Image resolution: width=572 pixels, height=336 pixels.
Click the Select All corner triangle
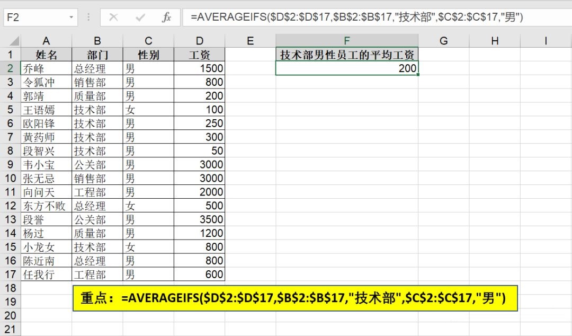(14, 40)
